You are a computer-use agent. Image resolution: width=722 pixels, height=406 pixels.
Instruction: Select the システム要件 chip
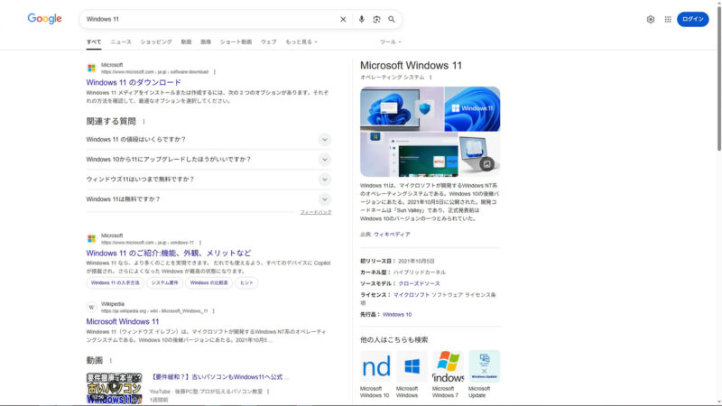(165, 282)
